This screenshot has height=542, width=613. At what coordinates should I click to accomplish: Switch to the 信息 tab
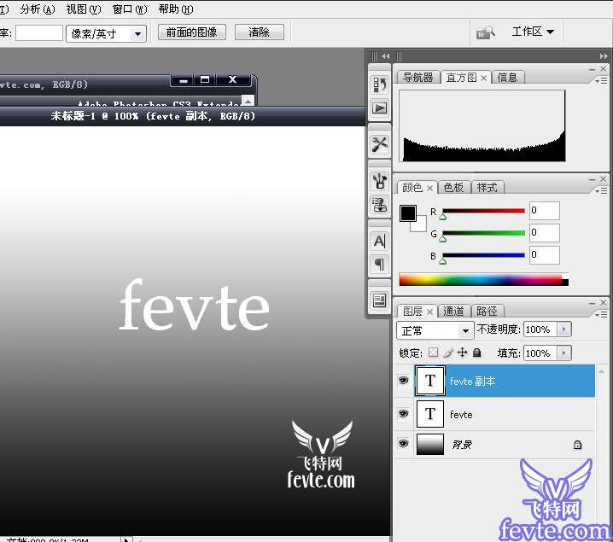(x=507, y=78)
